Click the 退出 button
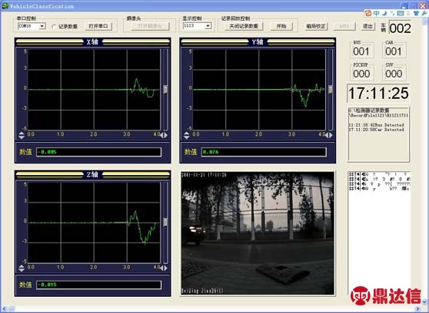 [367, 26]
